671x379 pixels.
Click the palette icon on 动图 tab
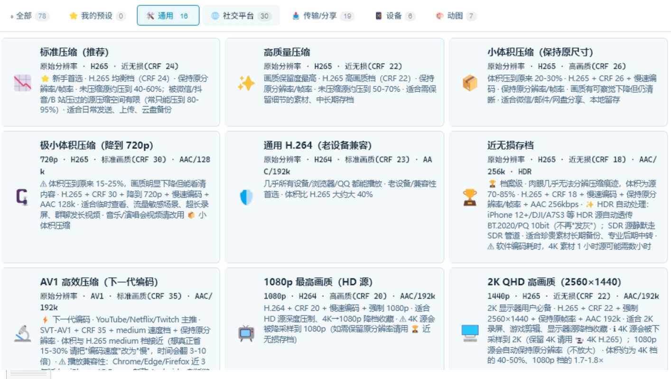[x=440, y=16]
